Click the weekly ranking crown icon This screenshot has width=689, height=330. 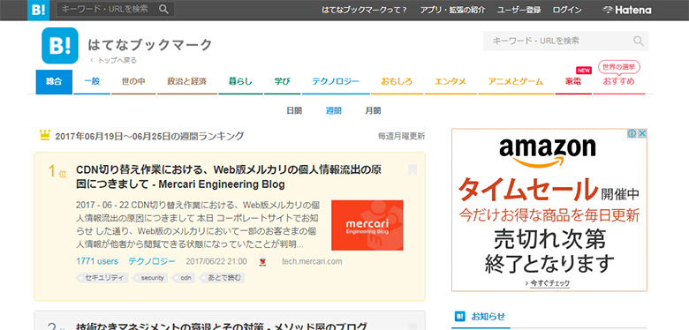(45, 135)
